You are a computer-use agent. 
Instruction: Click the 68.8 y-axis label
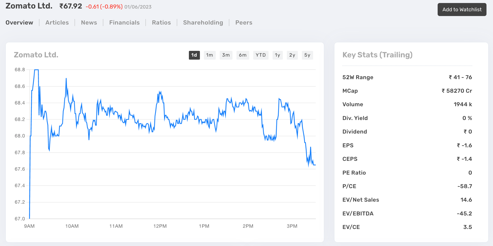[20, 70]
